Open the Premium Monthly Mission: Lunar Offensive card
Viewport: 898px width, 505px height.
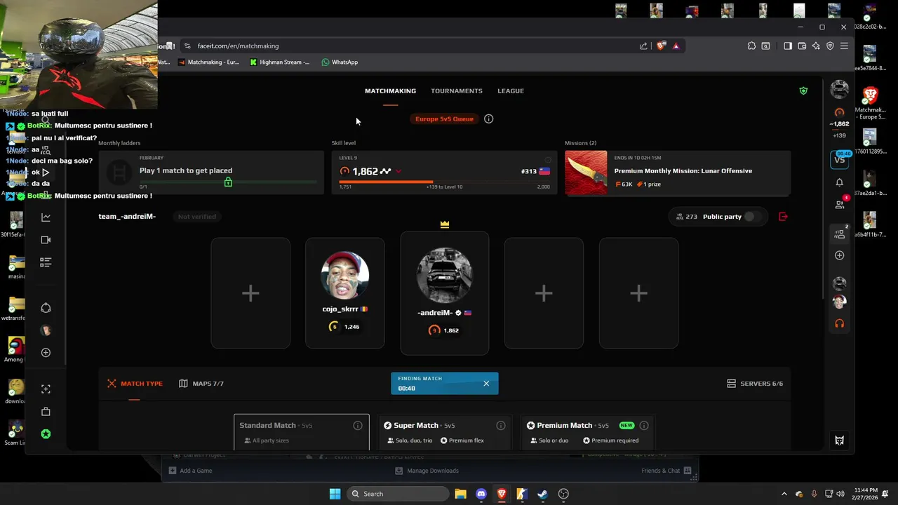pos(678,173)
